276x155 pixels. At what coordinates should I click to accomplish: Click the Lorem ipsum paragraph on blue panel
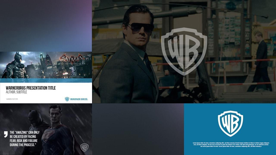coord(231,145)
